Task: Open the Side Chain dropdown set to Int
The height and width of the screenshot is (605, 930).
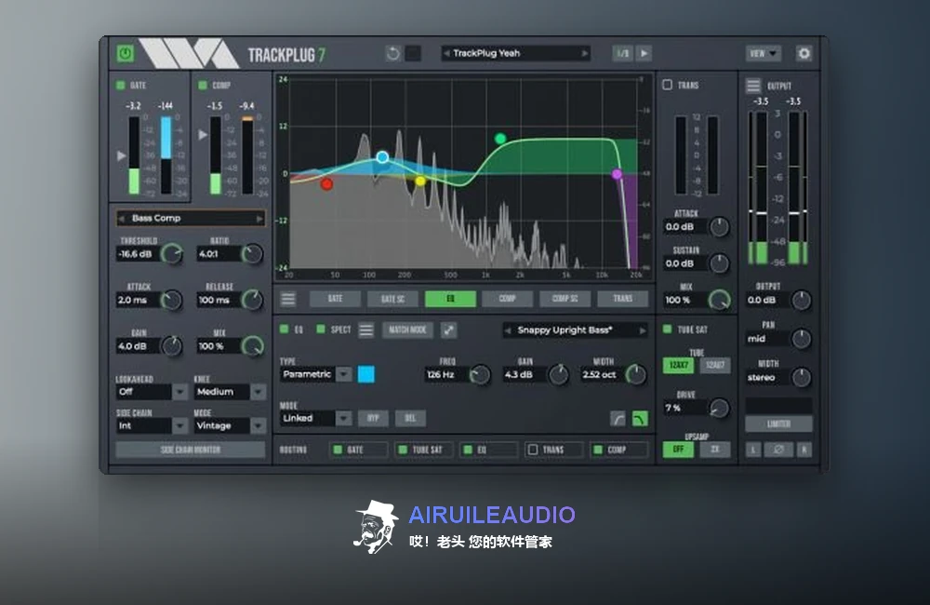Action: point(152,425)
